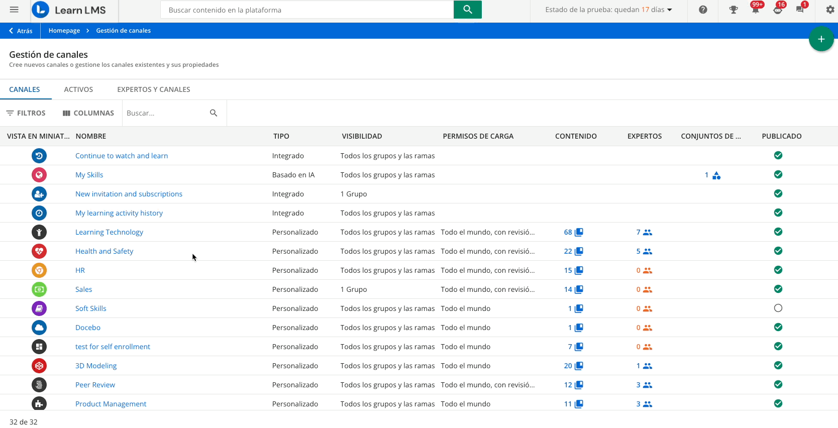Click the Continue to watch and learn thumbnail

point(39,156)
